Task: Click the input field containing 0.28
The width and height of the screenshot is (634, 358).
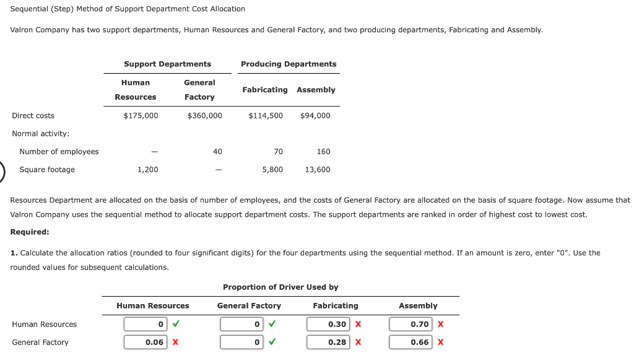Action: tap(328, 342)
